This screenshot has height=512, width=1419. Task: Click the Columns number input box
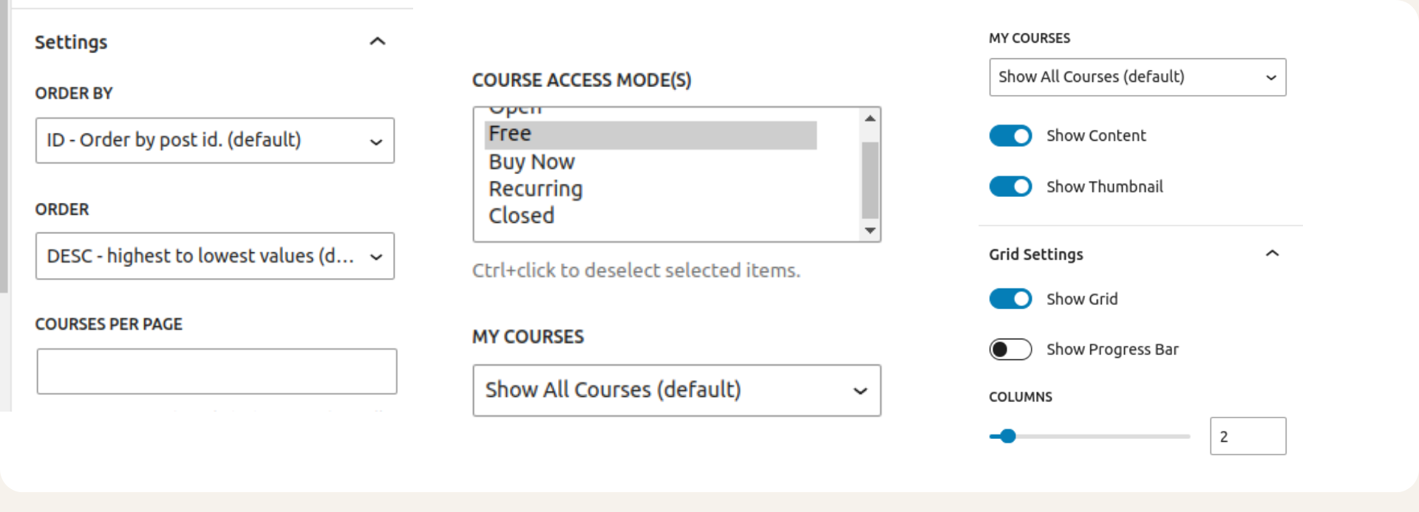coord(1248,436)
